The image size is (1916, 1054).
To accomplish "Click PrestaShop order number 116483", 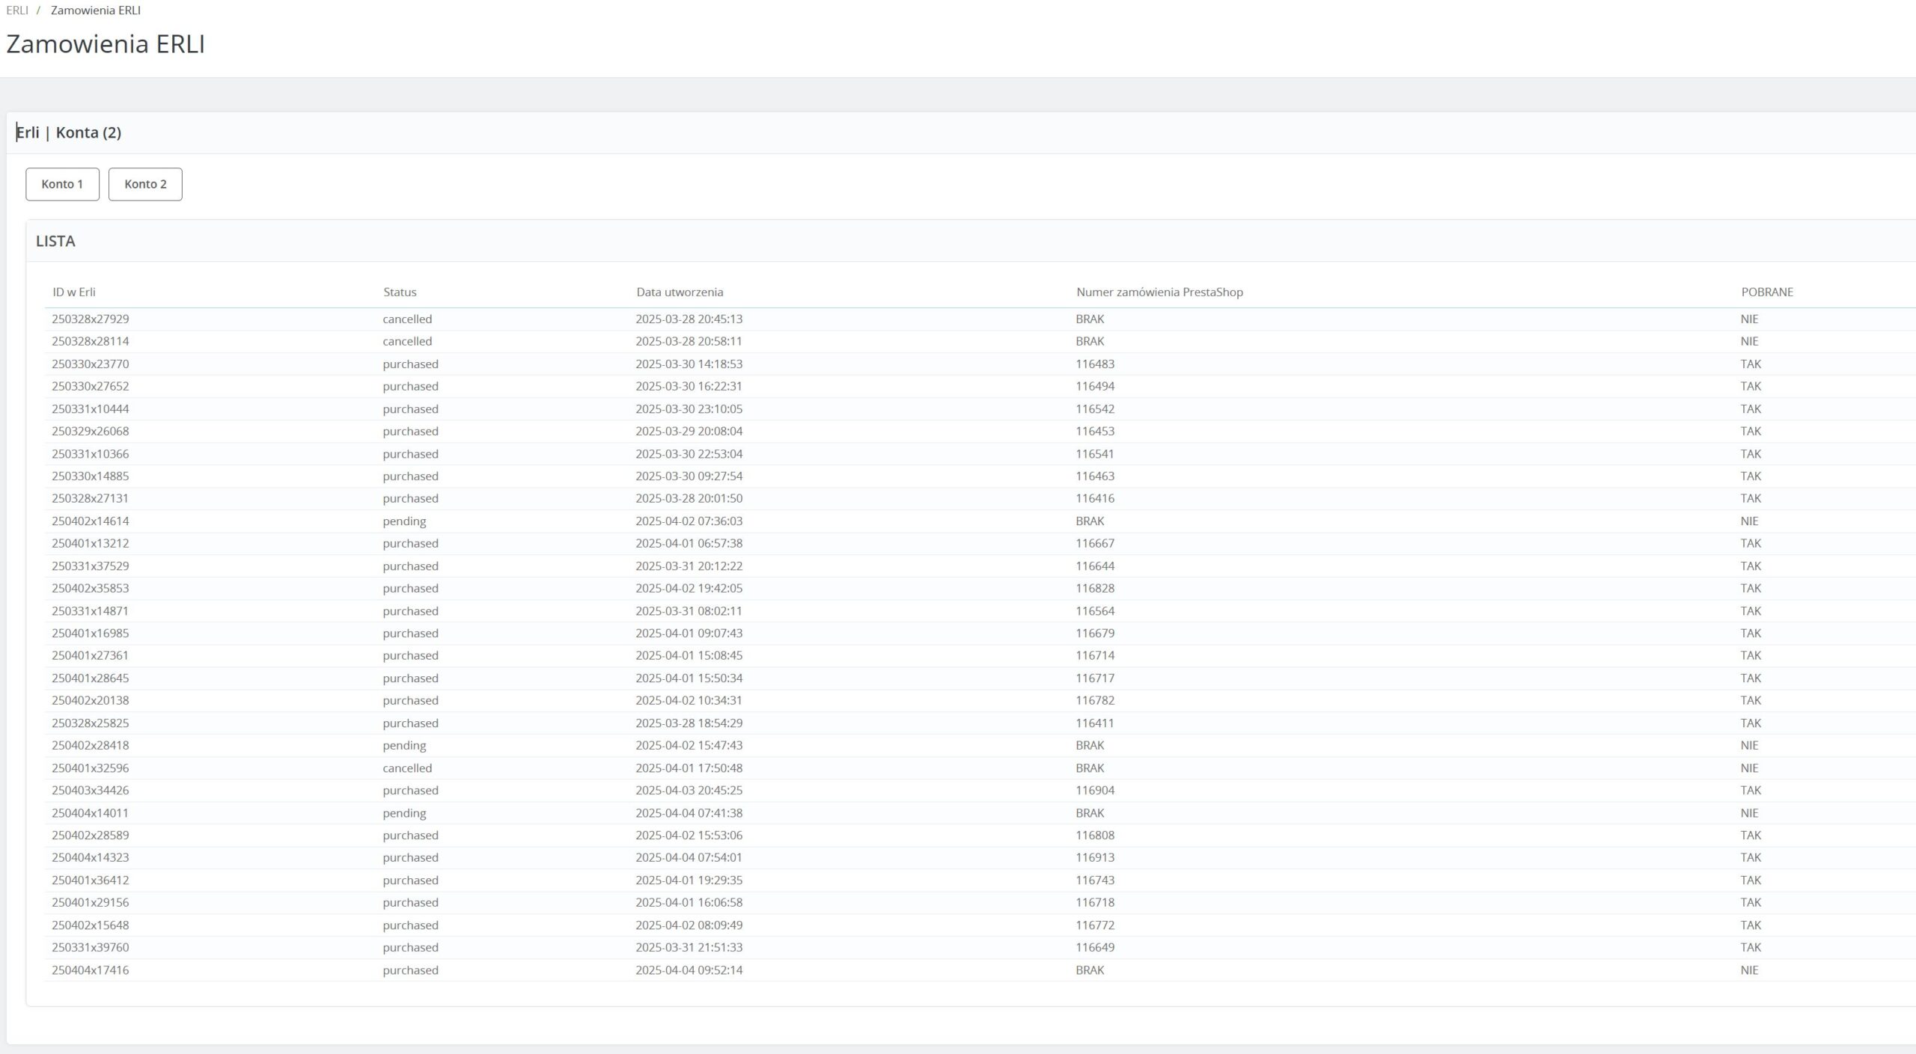I will coord(1095,364).
